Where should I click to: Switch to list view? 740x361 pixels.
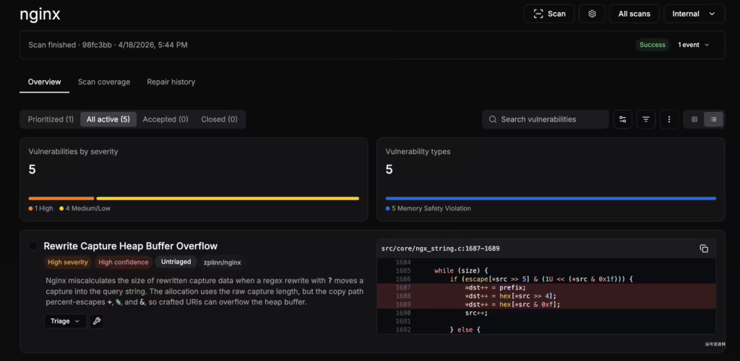[713, 119]
